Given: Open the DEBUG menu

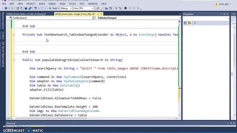Looking at the screenshot, I should click(52, 4).
